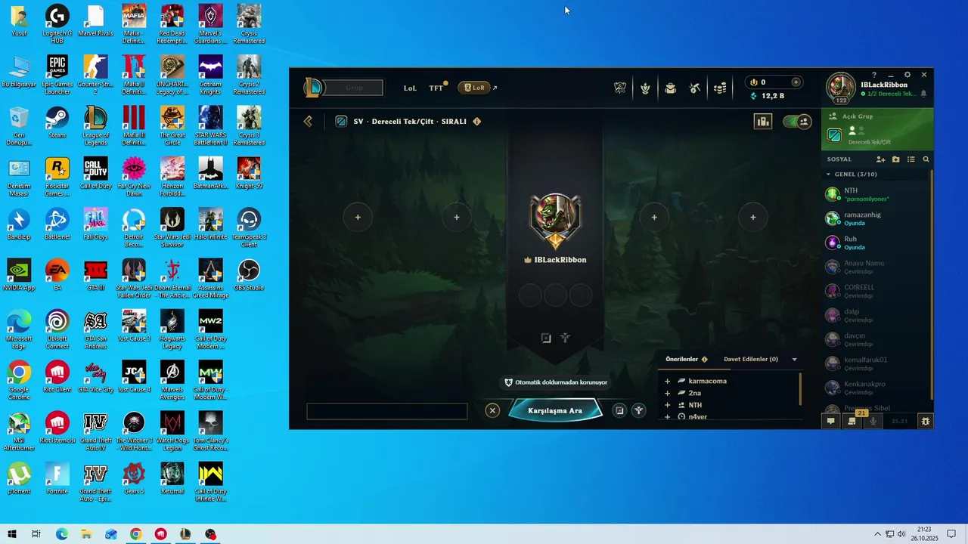Click the Açık Grup party panel
968x544 pixels.
click(877, 128)
